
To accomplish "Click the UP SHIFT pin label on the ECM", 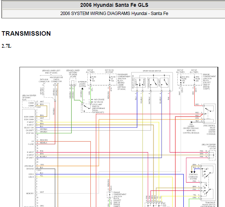I will click(30, 158).
